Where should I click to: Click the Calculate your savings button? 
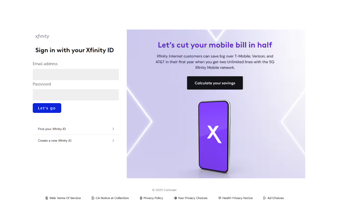point(215,83)
